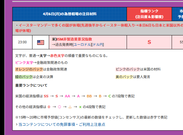Click the 赤色太字 legend text
This screenshot has height=135, width=183.
pos(57,56)
